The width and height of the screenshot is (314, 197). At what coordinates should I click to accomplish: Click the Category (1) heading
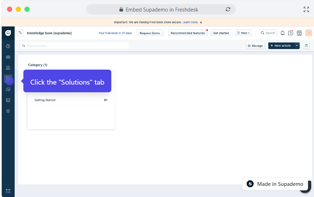click(x=38, y=65)
